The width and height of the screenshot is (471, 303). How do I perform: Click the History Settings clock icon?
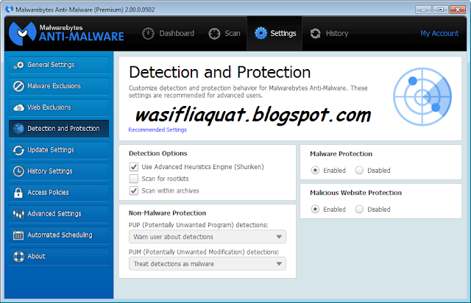[x=18, y=171]
